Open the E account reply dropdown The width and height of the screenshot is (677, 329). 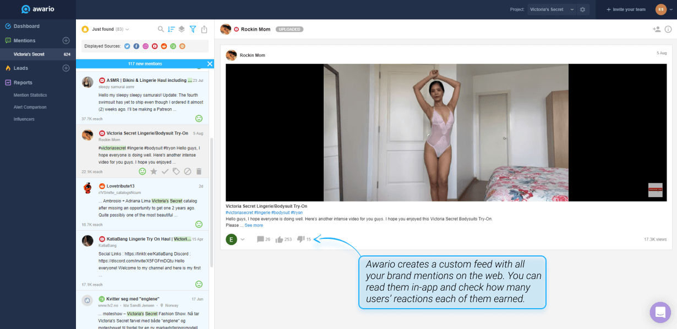click(x=242, y=239)
